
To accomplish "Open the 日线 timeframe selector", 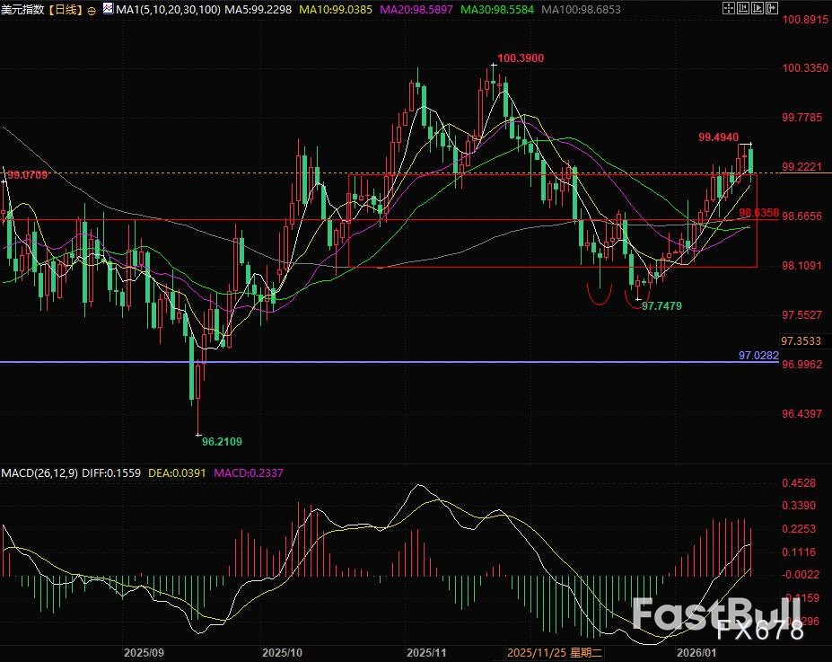I will [66, 10].
